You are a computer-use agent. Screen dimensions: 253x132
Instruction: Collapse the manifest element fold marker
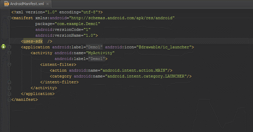(9, 18)
